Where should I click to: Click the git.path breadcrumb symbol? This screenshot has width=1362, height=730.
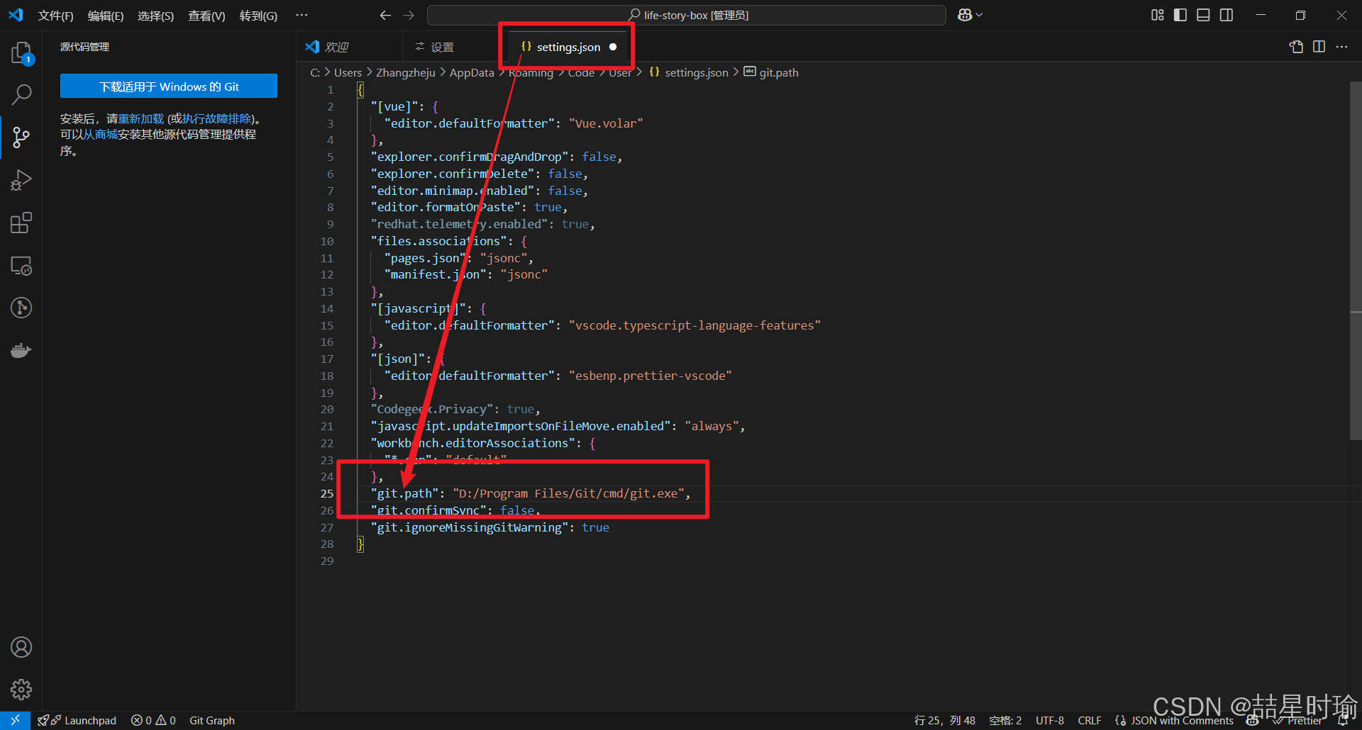[x=771, y=72]
